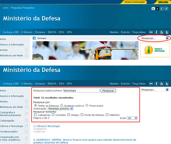Click the yellow 'Acesso à Informação' top tab

[135, 2]
